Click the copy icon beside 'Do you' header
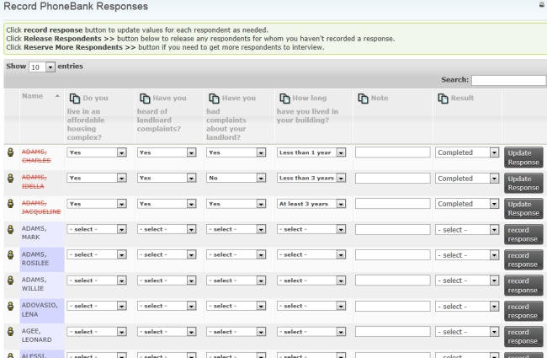 point(74,99)
